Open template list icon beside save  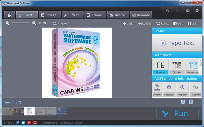(x=191, y=102)
